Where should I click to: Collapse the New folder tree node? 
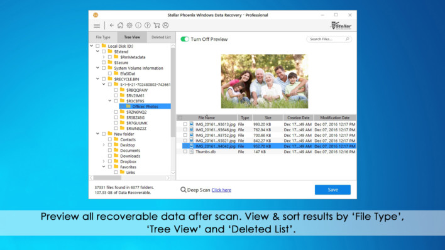coord(97,134)
